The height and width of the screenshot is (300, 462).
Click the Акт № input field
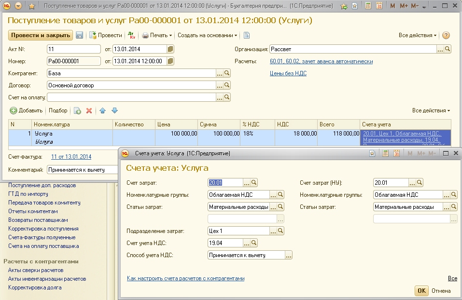(x=74, y=49)
